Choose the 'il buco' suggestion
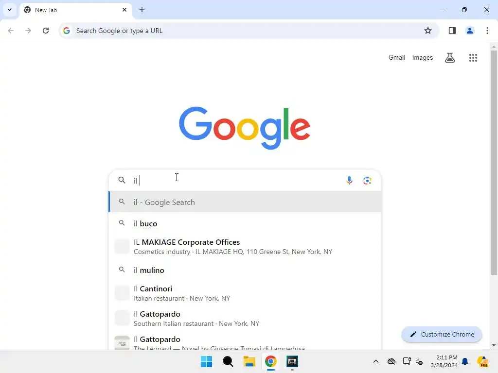498x373 pixels. [245, 223]
